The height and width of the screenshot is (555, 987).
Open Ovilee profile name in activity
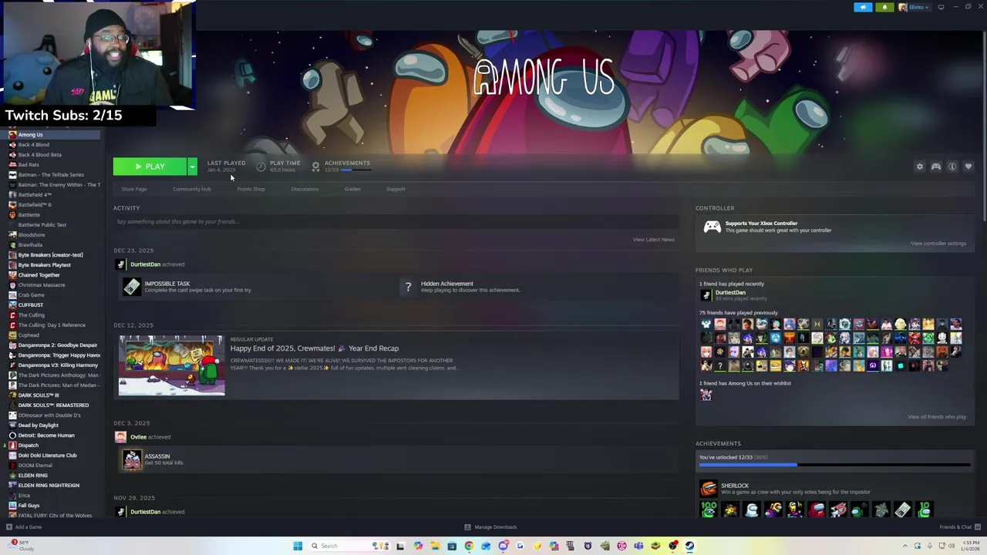point(138,437)
